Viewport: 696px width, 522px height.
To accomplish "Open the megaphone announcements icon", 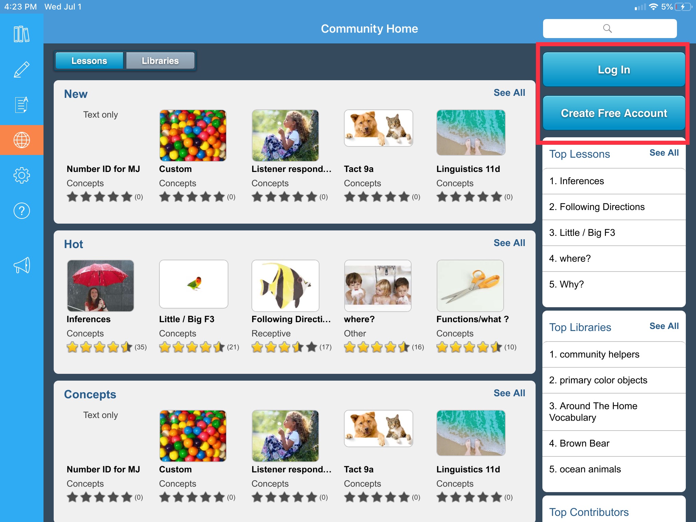I will tap(21, 265).
